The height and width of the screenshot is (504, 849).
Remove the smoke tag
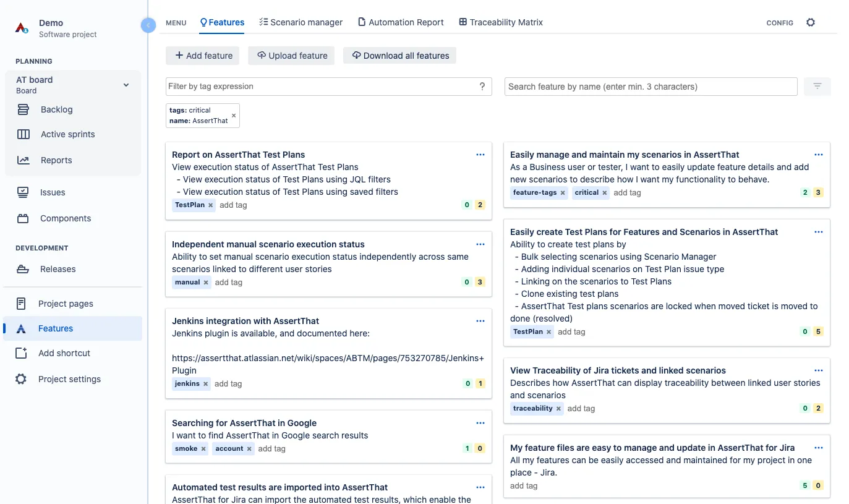[203, 449]
